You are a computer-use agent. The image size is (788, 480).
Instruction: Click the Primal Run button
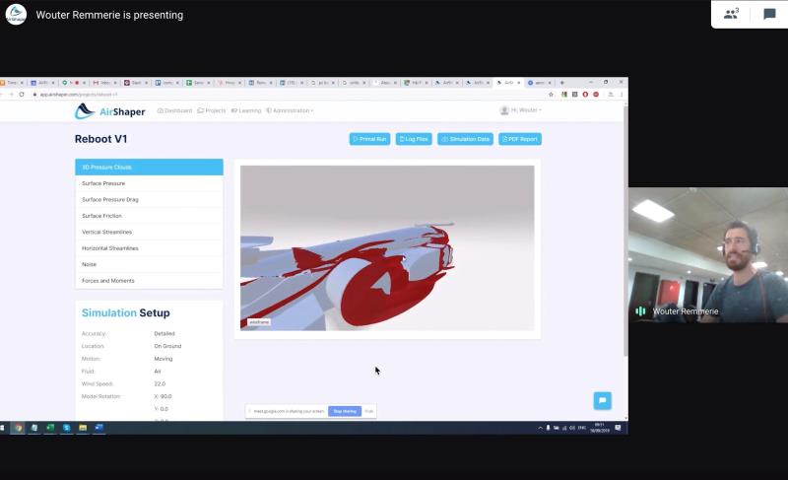click(370, 139)
